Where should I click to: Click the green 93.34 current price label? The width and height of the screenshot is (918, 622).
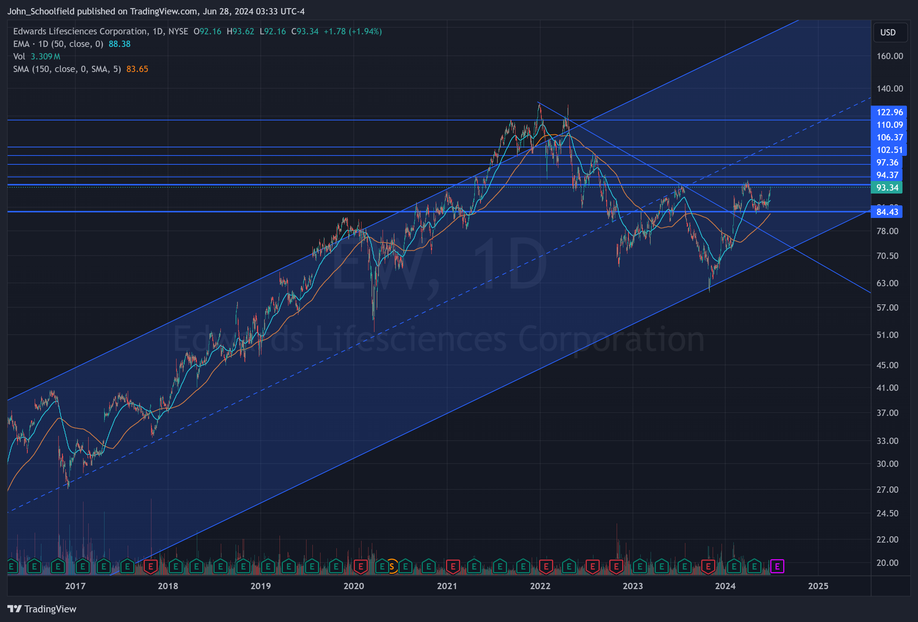[887, 188]
